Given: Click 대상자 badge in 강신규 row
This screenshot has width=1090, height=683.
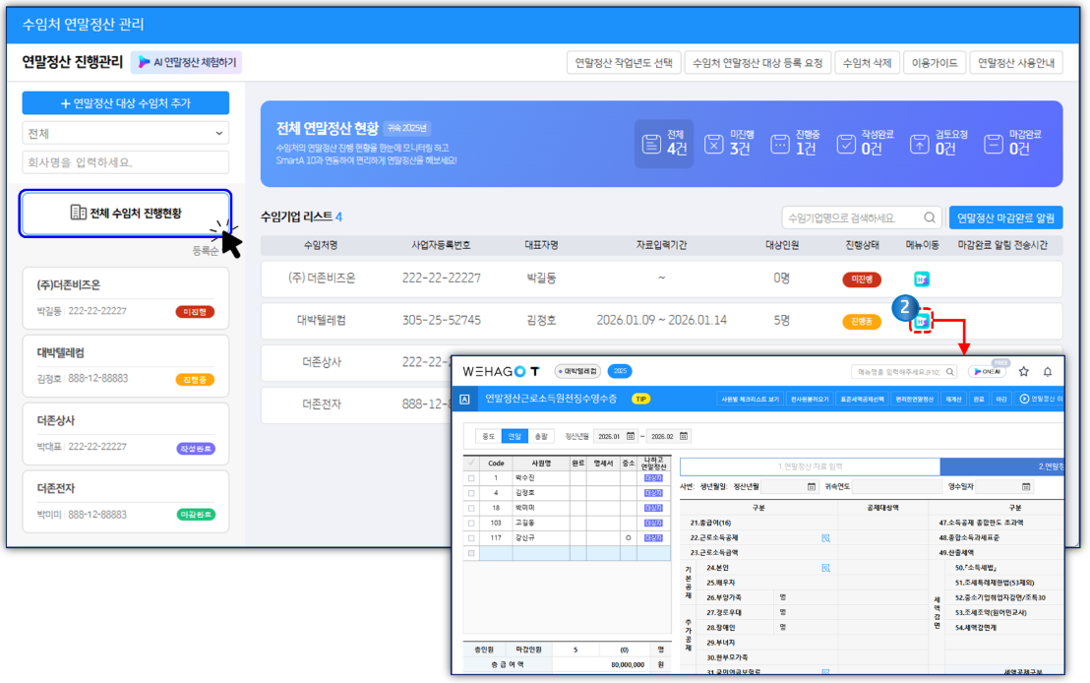Looking at the screenshot, I should pos(653,538).
